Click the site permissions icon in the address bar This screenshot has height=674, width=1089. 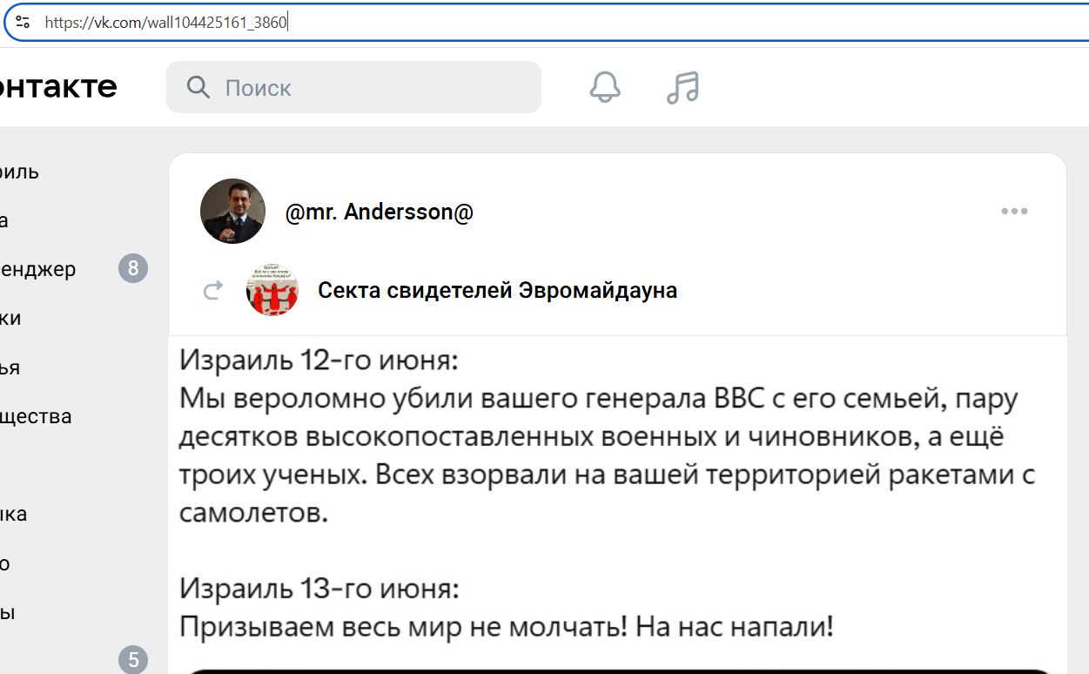pyautogui.click(x=23, y=22)
